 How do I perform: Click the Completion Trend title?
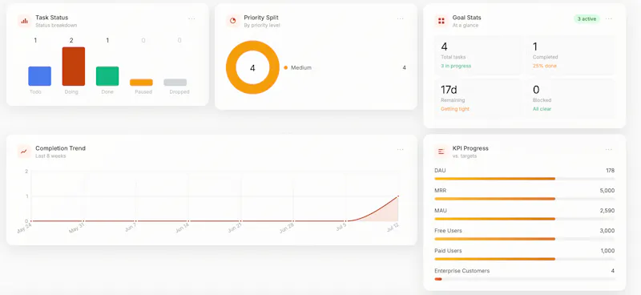(x=61, y=148)
